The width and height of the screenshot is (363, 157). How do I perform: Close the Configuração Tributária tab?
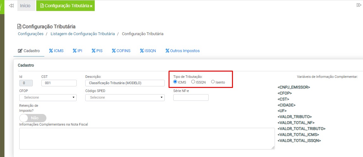[x=91, y=6]
